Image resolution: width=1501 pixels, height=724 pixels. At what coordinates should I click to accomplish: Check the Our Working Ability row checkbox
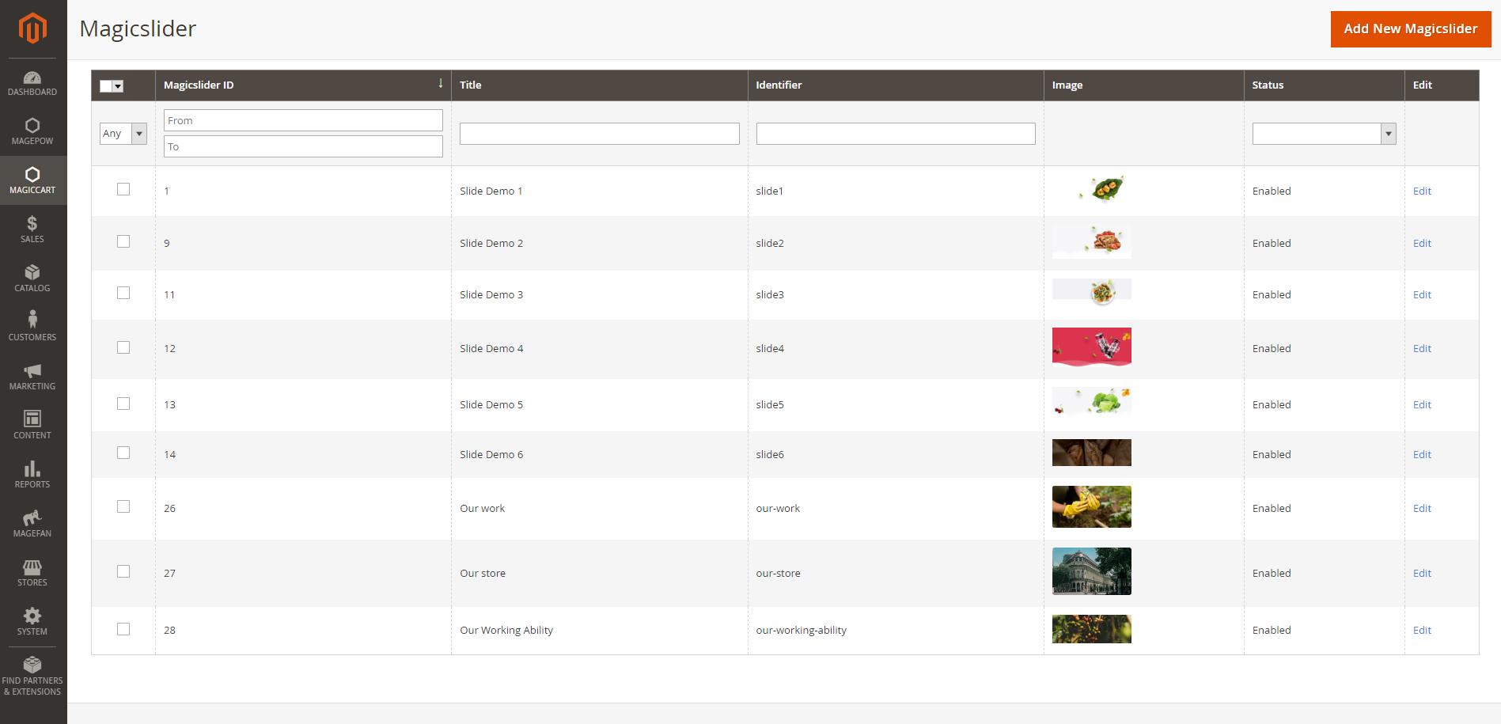click(123, 629)
